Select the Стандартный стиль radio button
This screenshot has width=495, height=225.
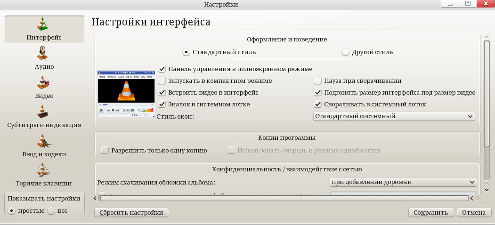[186, 52]
